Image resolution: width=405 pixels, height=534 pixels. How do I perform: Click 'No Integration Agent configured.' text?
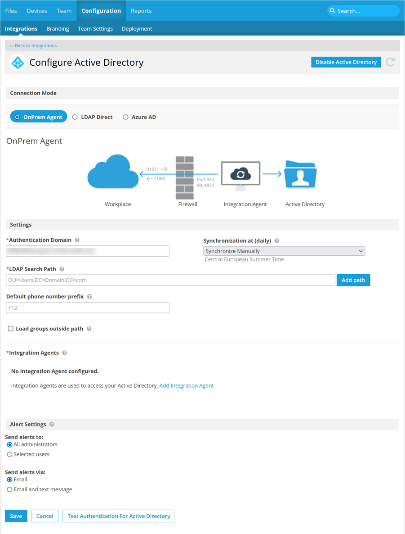[55, 371]
